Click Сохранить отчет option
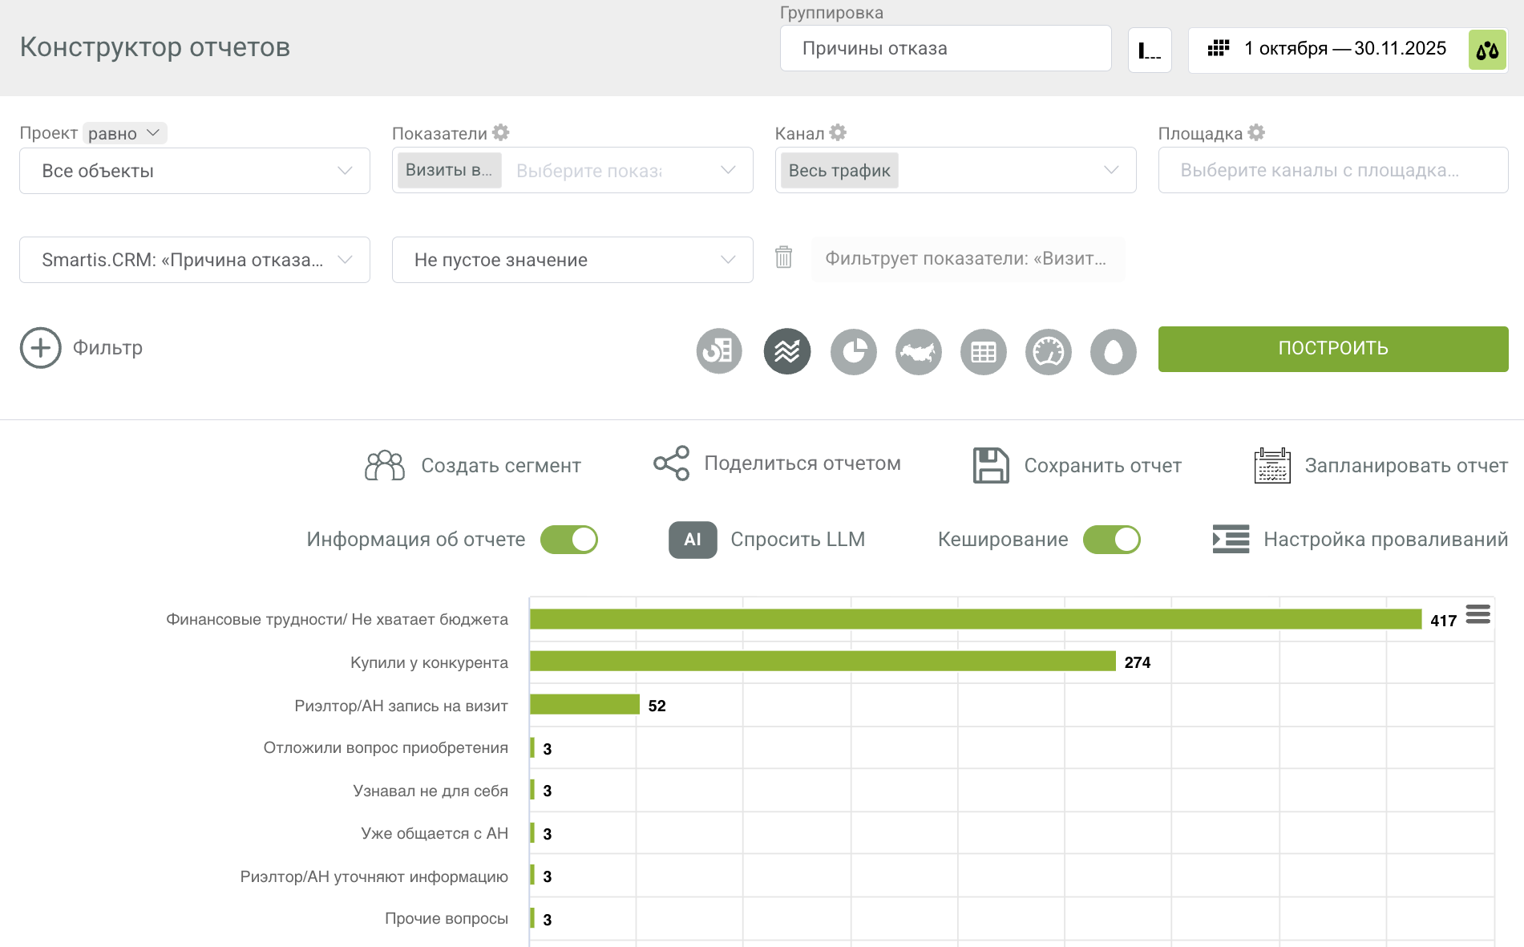Image resolution: width=1524 pixels, height=947 pixels. 1077,465
